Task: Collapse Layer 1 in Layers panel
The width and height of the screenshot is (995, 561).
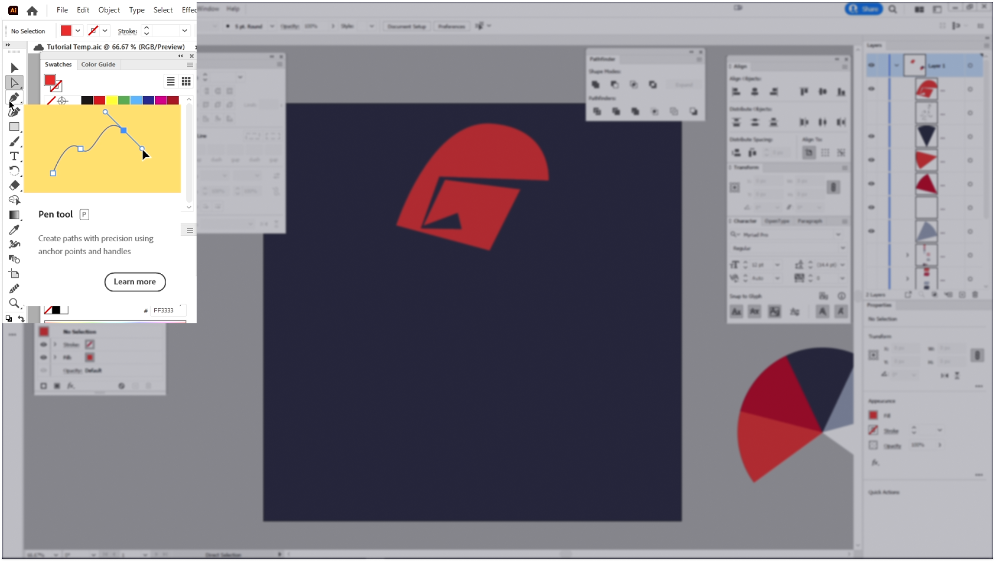Action: (x=896, y=65)
